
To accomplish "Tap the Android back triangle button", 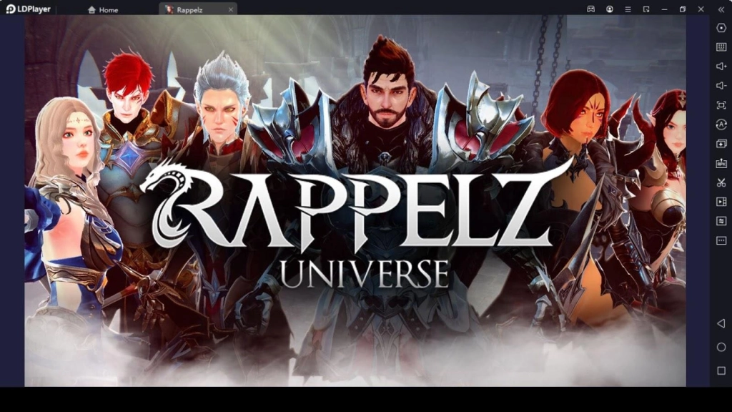I will [721, 323].
